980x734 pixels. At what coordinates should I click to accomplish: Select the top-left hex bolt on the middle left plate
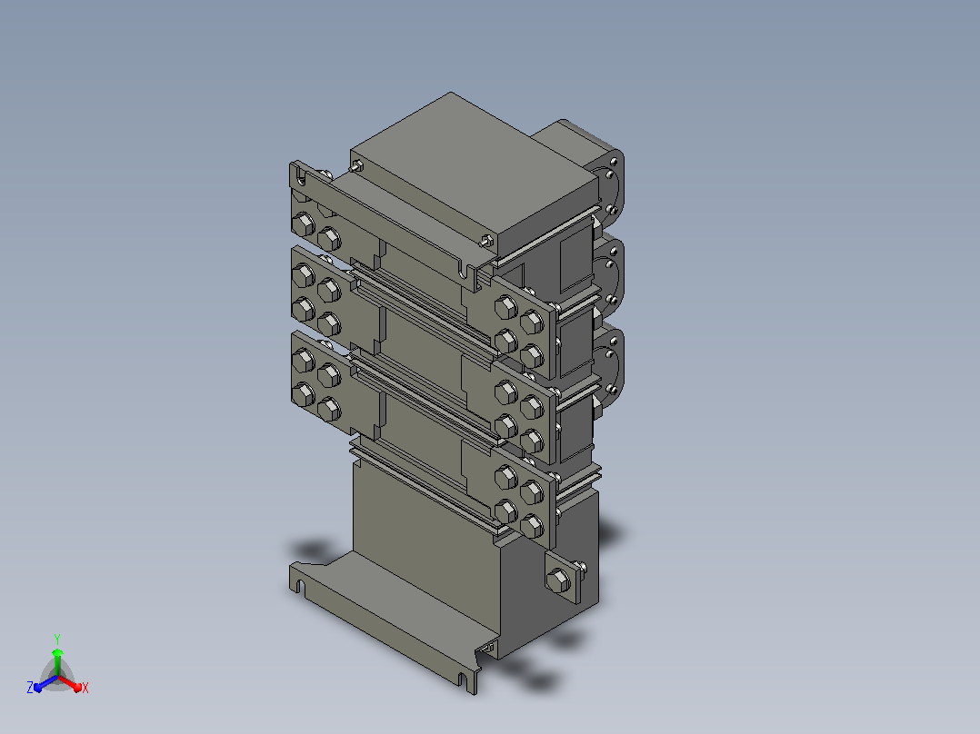click(x=303, y=275)
